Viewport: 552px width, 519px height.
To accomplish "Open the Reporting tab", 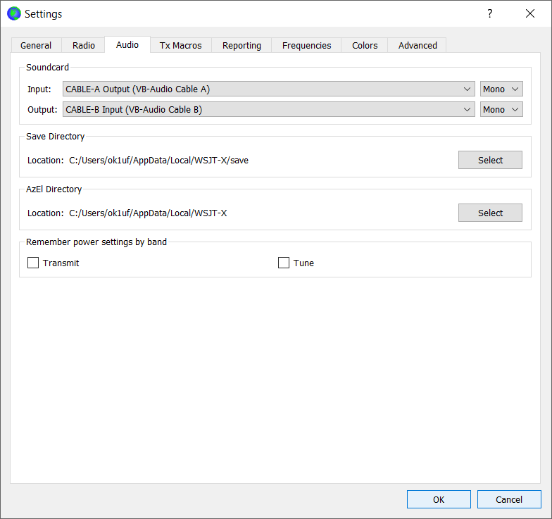I will coord(241,45).
